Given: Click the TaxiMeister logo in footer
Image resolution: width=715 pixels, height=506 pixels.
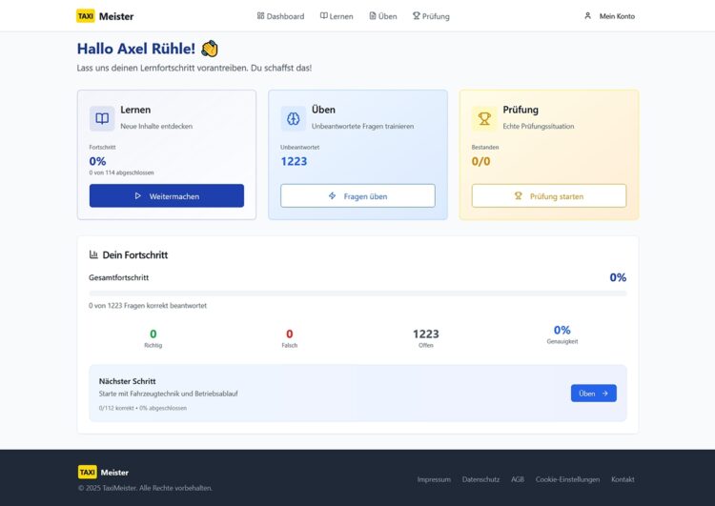Looking at the screenshot, I should point(103,472).
